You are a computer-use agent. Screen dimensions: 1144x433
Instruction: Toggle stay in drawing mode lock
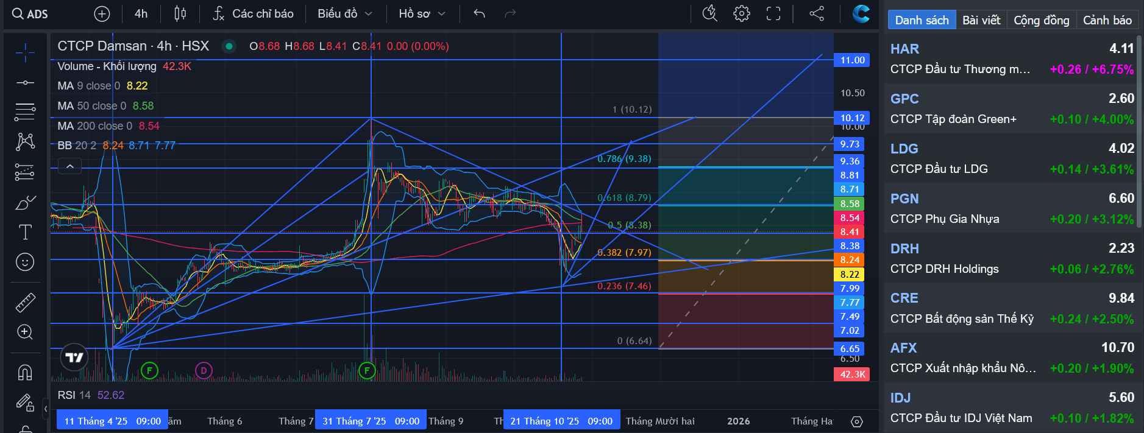tap(25, 402)
